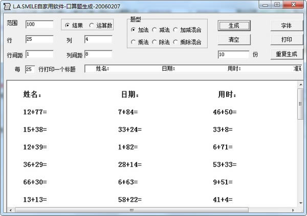Click the 份 copies field showing 10
Image resolution: width=307 pixels, height=216 pixels.
coord(234,55)
